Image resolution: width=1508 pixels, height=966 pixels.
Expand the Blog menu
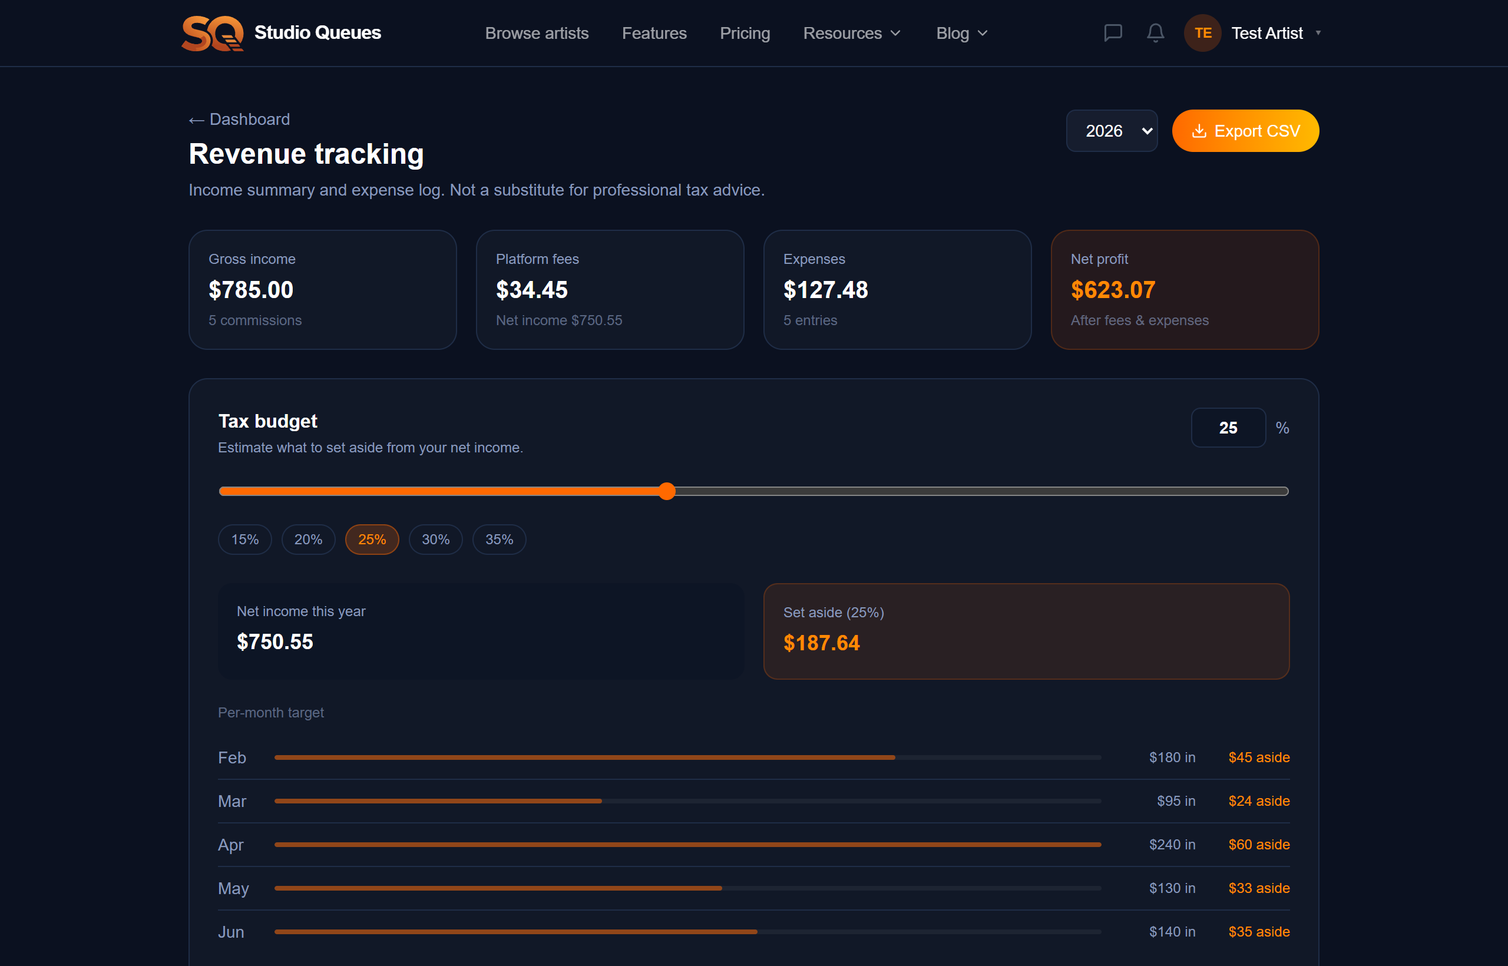pos(961,33)
